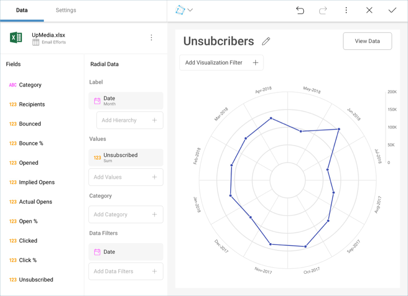Open the radial chart type selector

pyautogui.click(x=184, y=10)
